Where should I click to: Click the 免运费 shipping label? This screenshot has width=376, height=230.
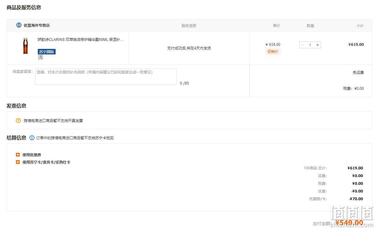pos(358,73)
